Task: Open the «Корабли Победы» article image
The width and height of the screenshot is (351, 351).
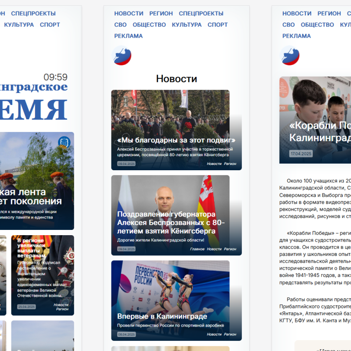Action: (x=315, y=120)
